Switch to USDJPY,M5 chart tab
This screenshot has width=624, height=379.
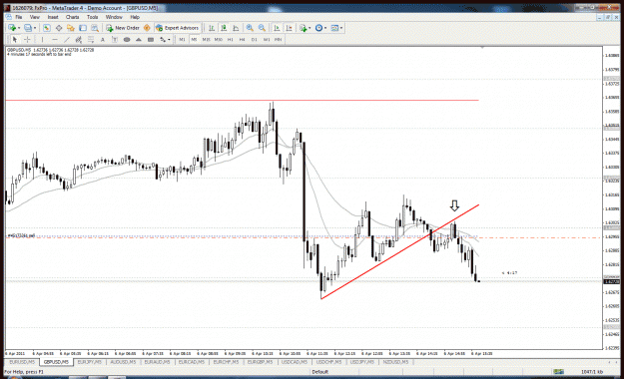click(361, 362)
